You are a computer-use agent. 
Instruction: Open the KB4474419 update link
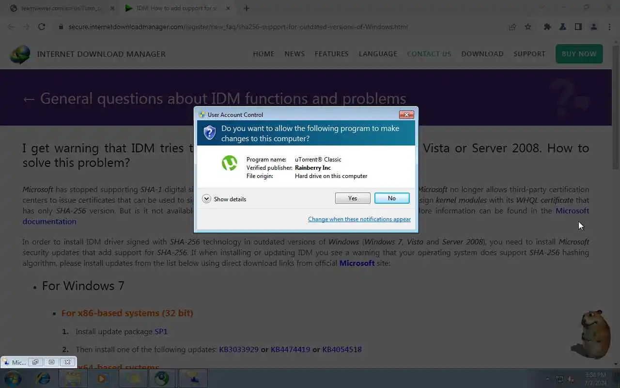[290, 349]
